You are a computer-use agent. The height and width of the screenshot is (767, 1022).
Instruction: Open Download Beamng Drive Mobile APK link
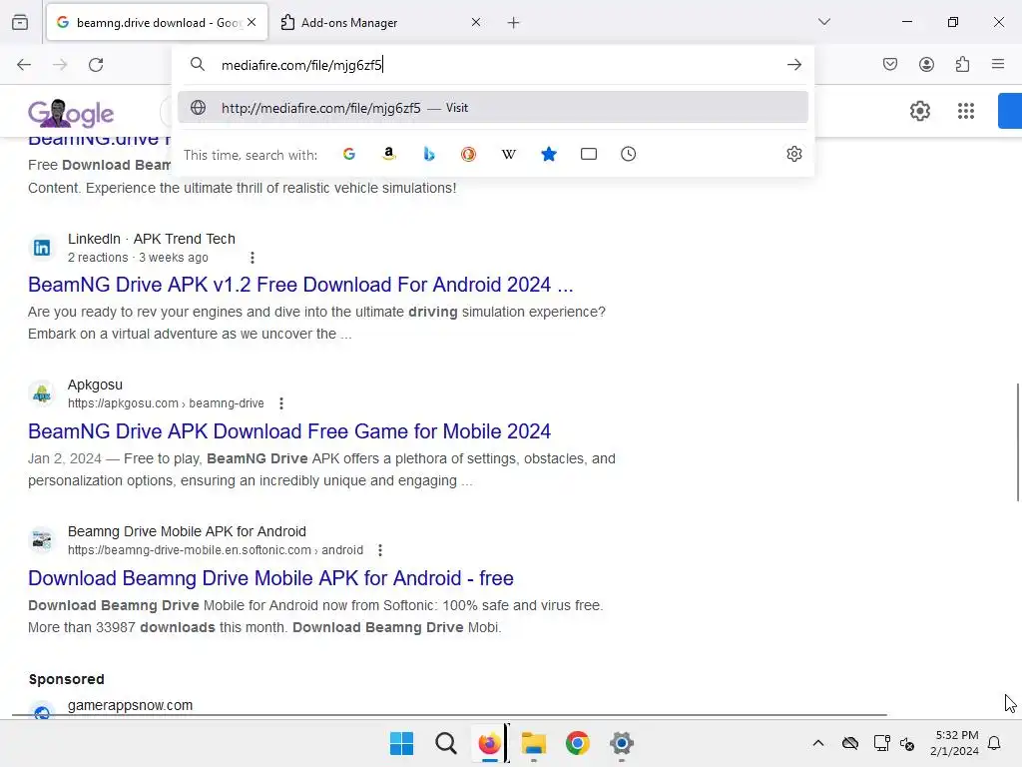click(x=270, y=578)
